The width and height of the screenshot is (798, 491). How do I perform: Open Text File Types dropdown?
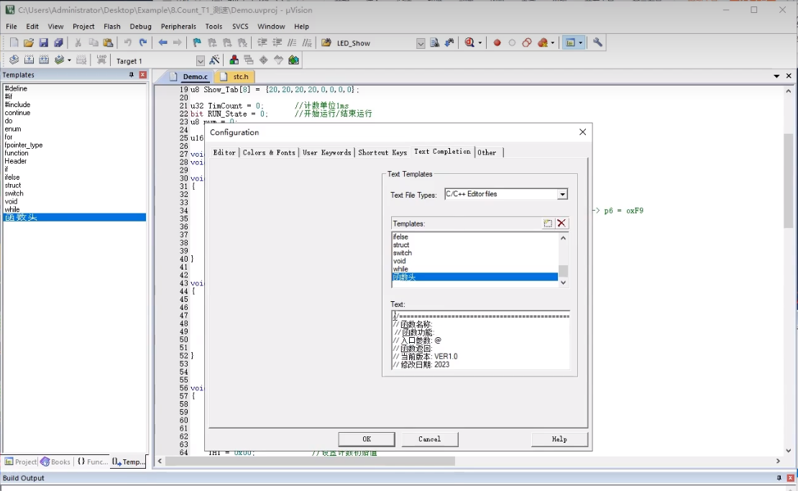[x=562, y=194]
